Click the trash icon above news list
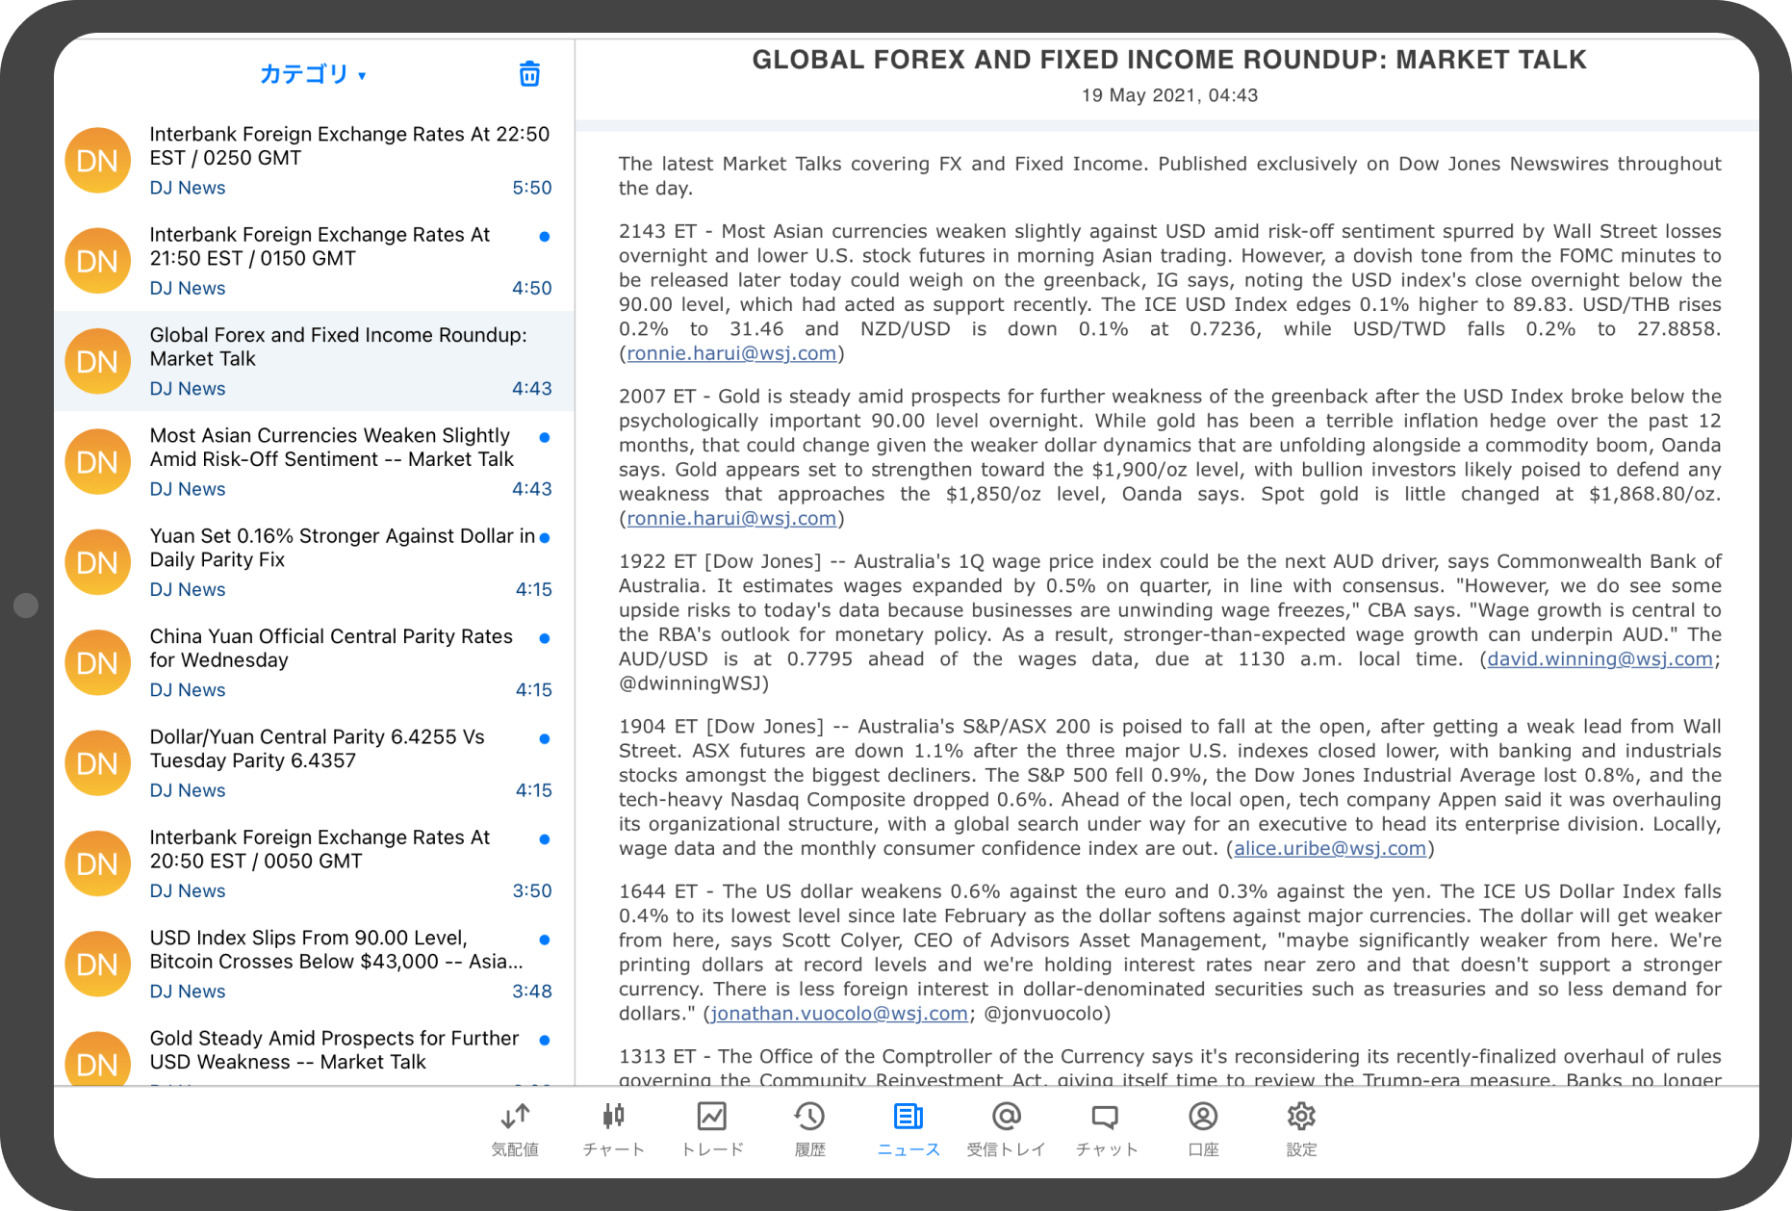This screenshot has width=1792, height=1211. pyautogui.click(x=529, y=74)
